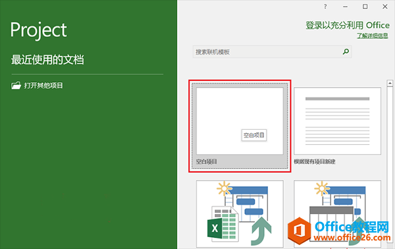Open the help question mark icon
395x249 pixels.
(x=325, y=7)
